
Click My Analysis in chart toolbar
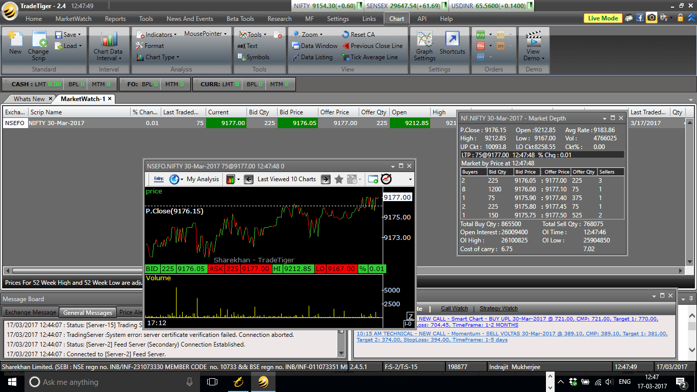(203, 179)
